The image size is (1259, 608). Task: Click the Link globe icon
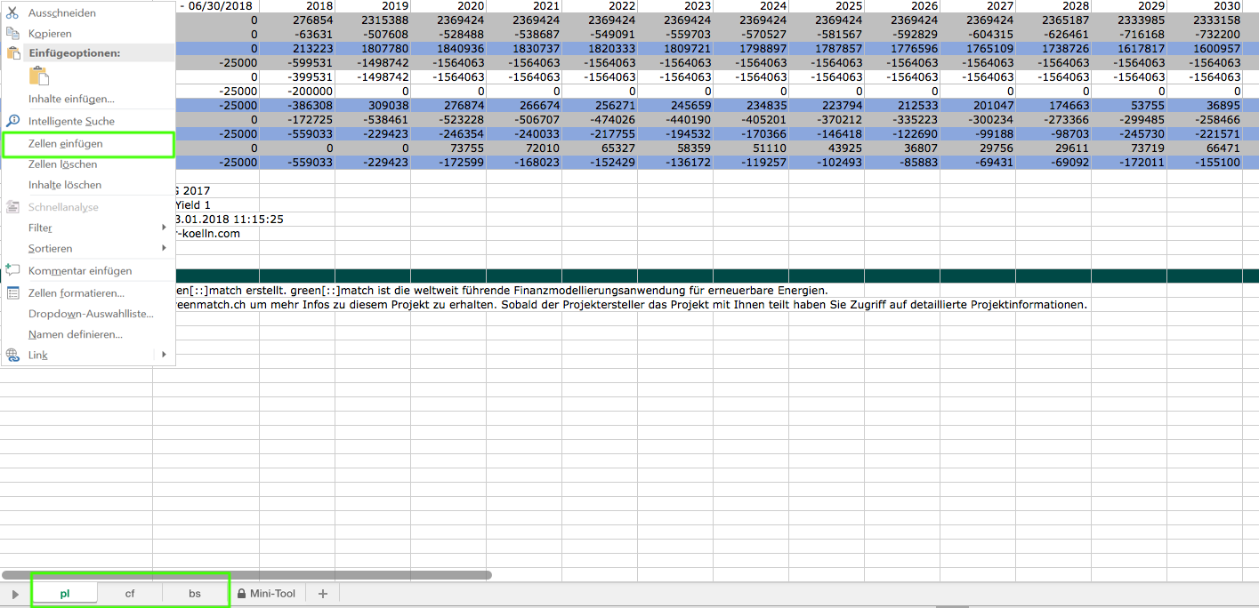[12, 355]
